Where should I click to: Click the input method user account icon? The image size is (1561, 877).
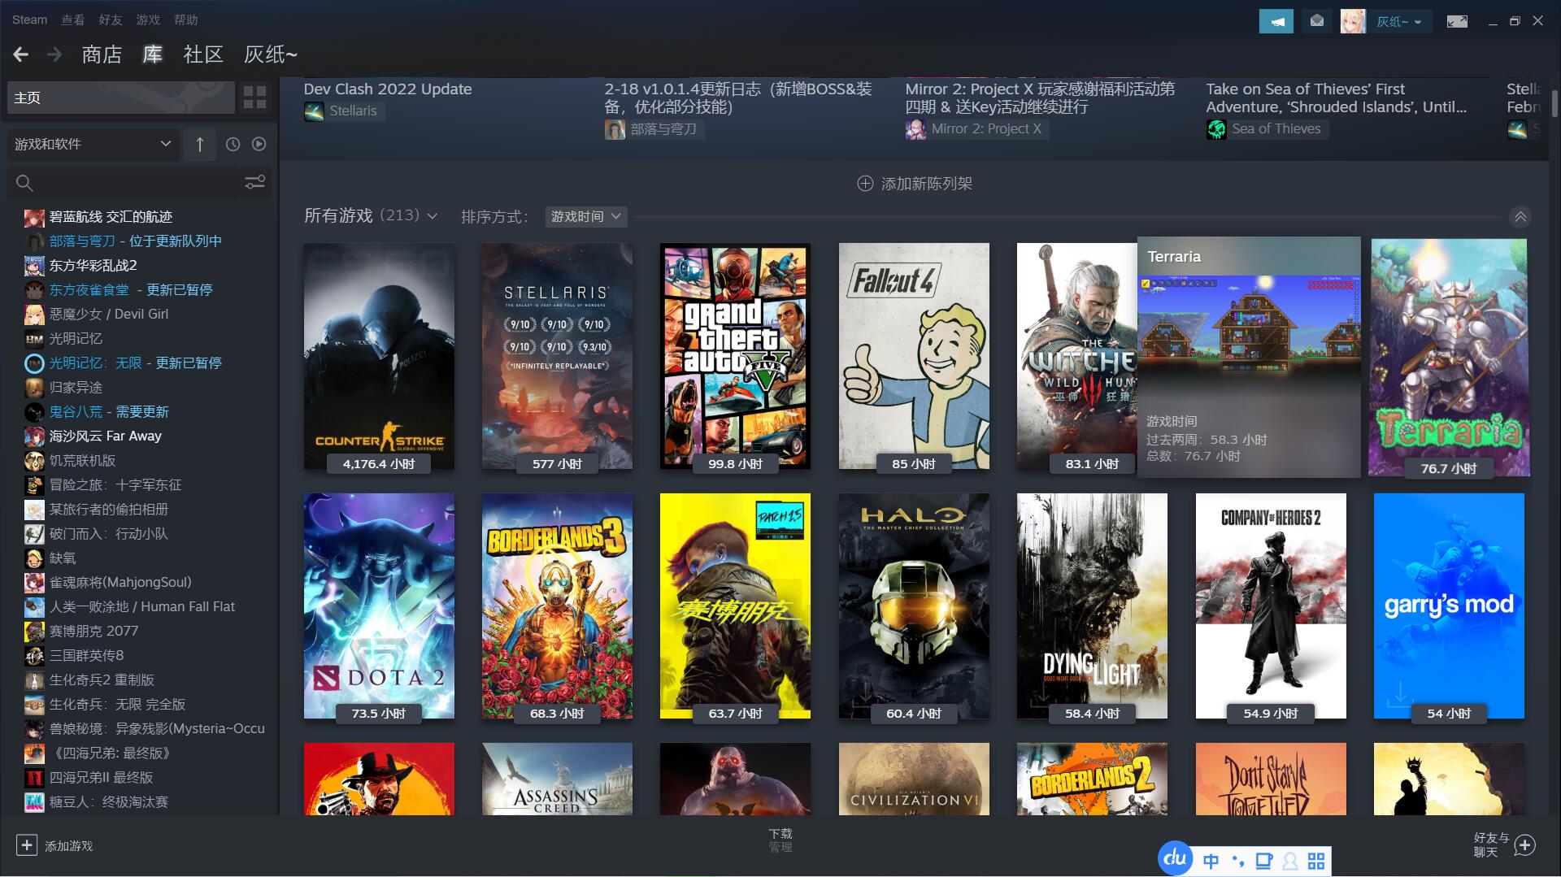[1290, 861]
